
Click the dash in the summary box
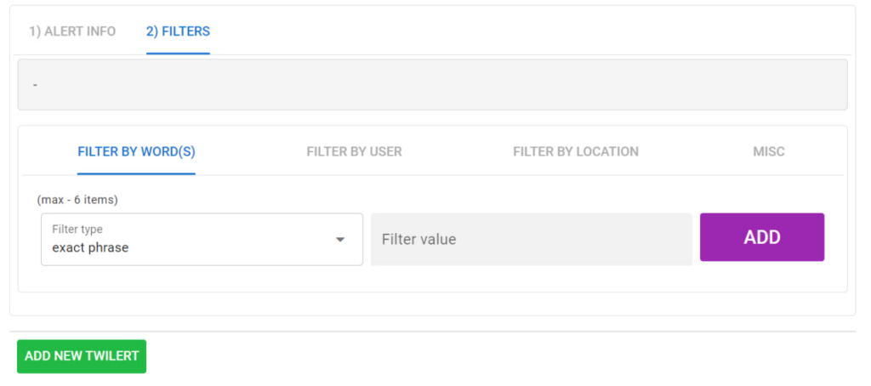coord(35,85)
